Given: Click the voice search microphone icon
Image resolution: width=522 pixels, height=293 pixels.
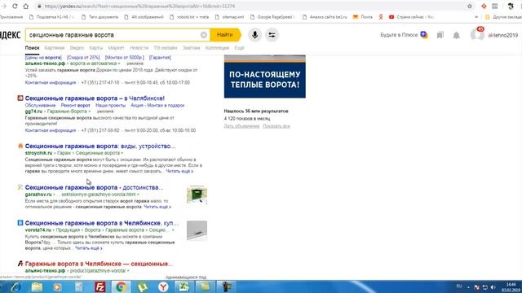Looking at the screenshot, I should pos(254,35).
